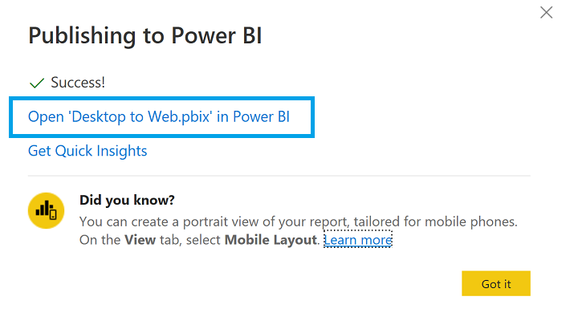The image size is (562, 321).
Task: Follow the Learn more link
Action: [x=357, y=240]
